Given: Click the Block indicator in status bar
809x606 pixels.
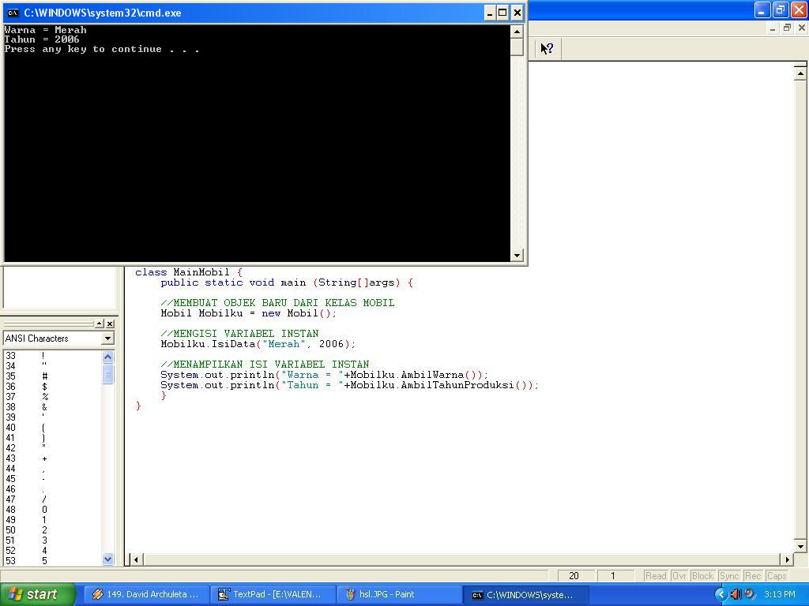Looking at the screenshot, I should (x=702, y=576).
